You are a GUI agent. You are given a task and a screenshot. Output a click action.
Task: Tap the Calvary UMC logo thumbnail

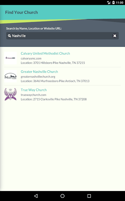(10, 58)
